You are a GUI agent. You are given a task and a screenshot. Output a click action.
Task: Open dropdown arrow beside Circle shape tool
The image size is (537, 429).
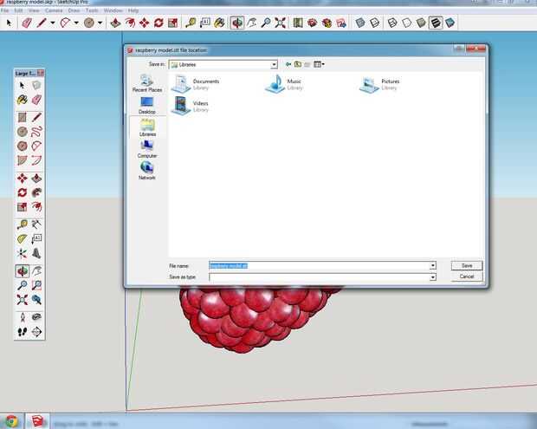(100, 23)
